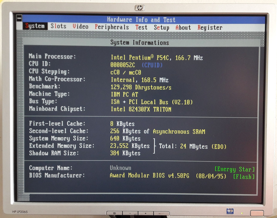The height and width of the screenshot is (218, 277).
Task: Click the Hardware Info and Test title bar
Action: click(141, 20)
